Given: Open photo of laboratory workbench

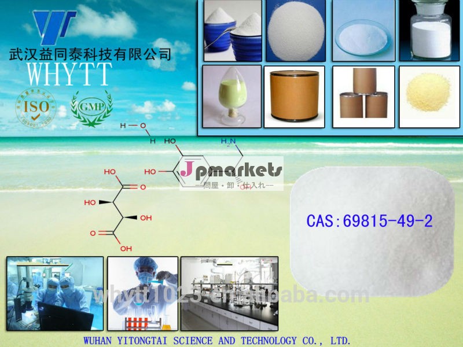Looking at the screenshot, I should (x=229, y=294).
